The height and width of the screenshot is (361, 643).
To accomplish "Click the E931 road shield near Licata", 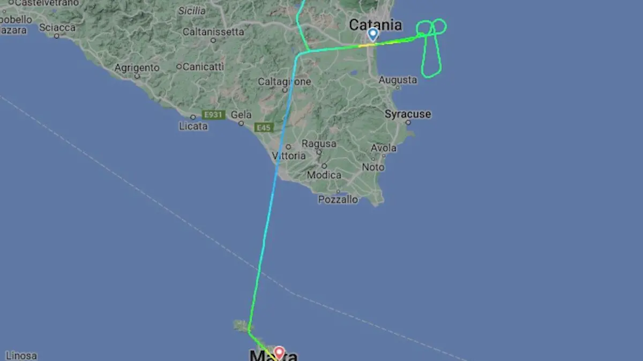I will point(214,115).
